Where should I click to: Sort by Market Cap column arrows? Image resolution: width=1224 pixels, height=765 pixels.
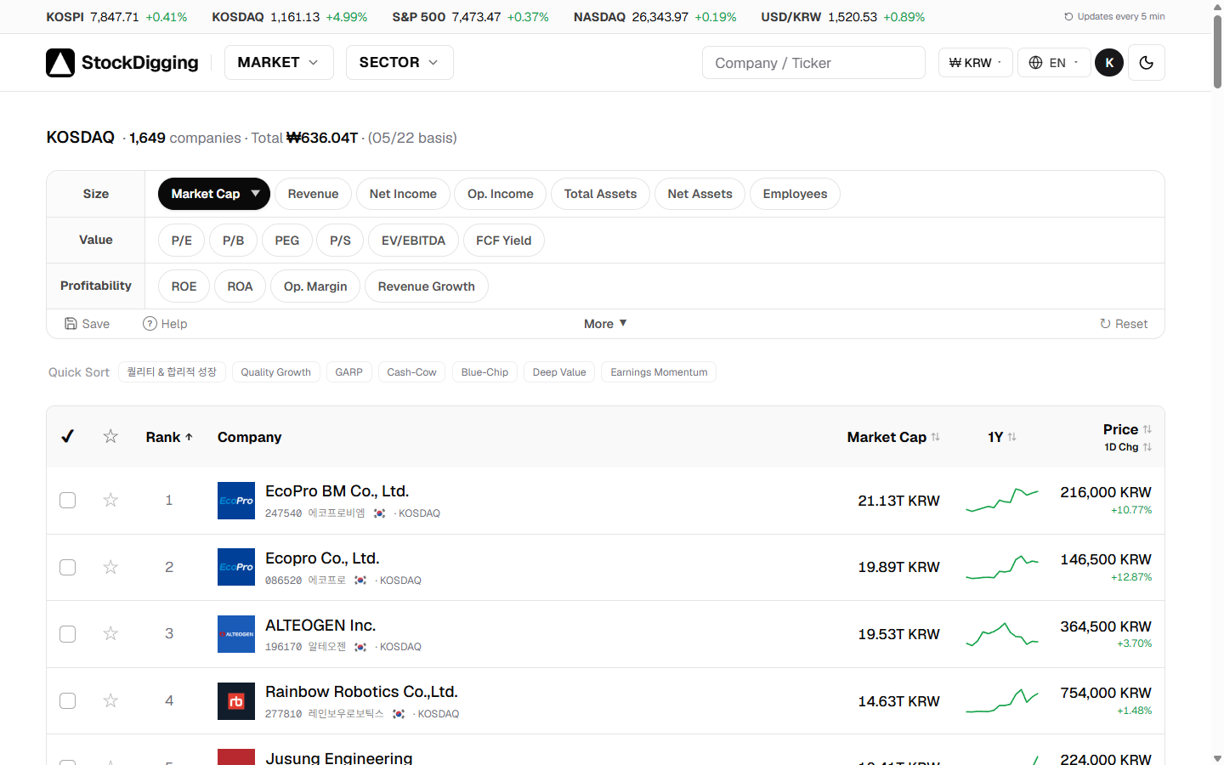pyautogui.click(x=936, y=437)
